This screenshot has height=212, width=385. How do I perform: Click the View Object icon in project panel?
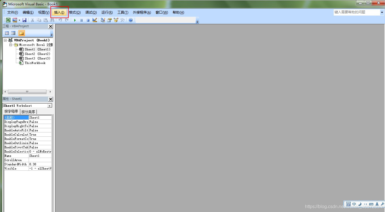point(13,33)
